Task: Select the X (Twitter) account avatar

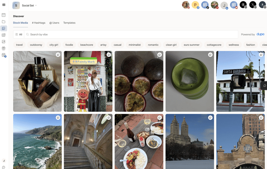Action: pyautogui.click(x=253, y=5)
